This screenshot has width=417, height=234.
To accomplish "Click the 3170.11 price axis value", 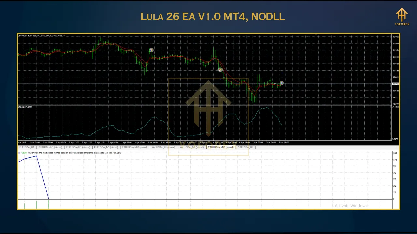I will coord(396,37).
